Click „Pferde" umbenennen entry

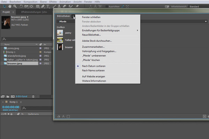[x=94, y=56]
